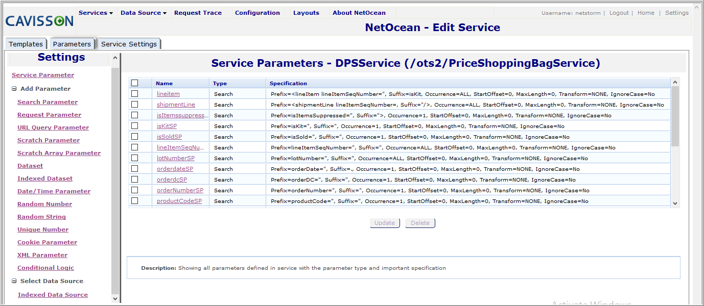The width and height of the screenshot is (704, 306).
Task: Add a Random String parameter
Action: [x=41, y=217]
